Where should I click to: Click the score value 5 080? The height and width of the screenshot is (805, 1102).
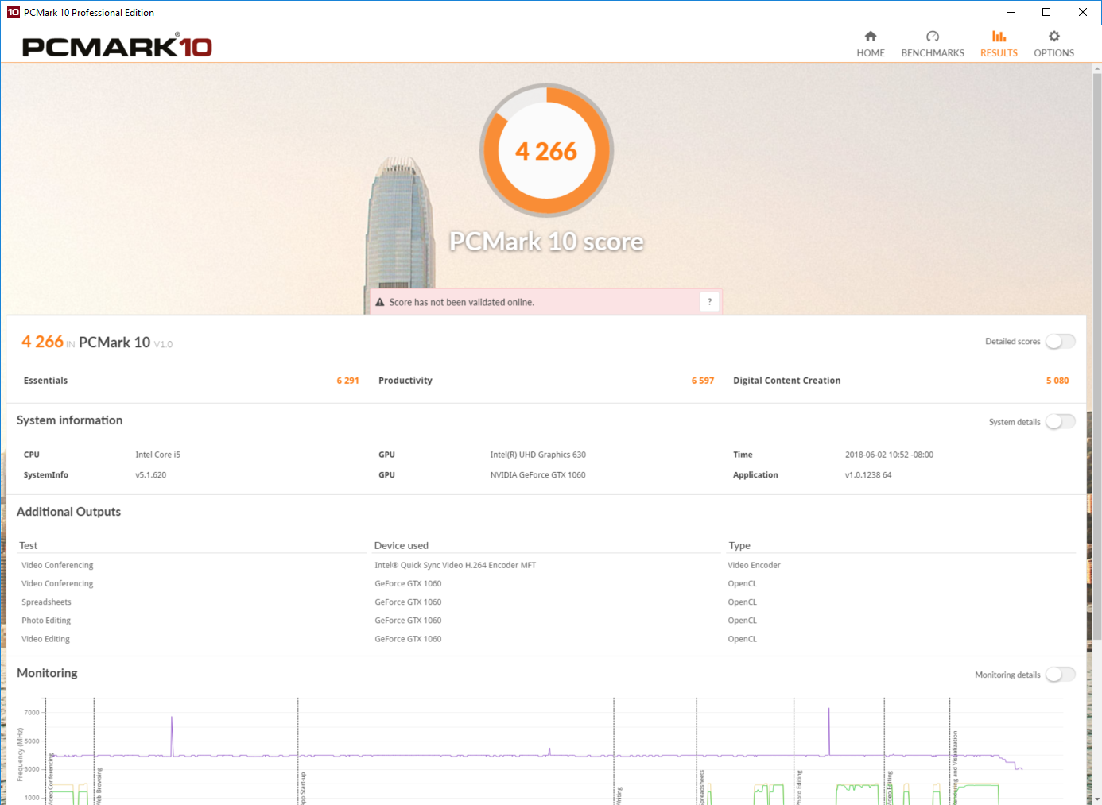1057,381
